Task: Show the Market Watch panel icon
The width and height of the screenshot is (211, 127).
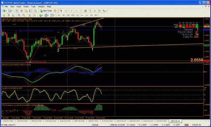Action: click(17, 11)
